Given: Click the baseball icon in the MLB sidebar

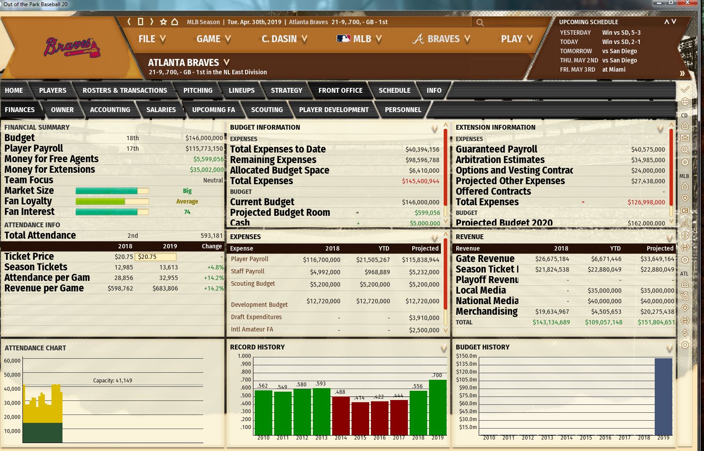Looking at the screenshot, I should [x=685, y=235].
